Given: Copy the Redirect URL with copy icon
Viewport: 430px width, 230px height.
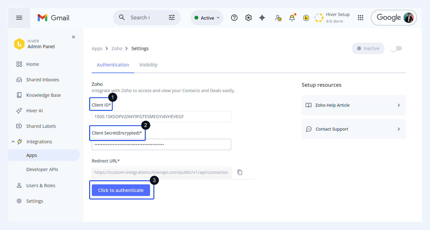Looking at the screenshot, I should click(x=240, y=172).
